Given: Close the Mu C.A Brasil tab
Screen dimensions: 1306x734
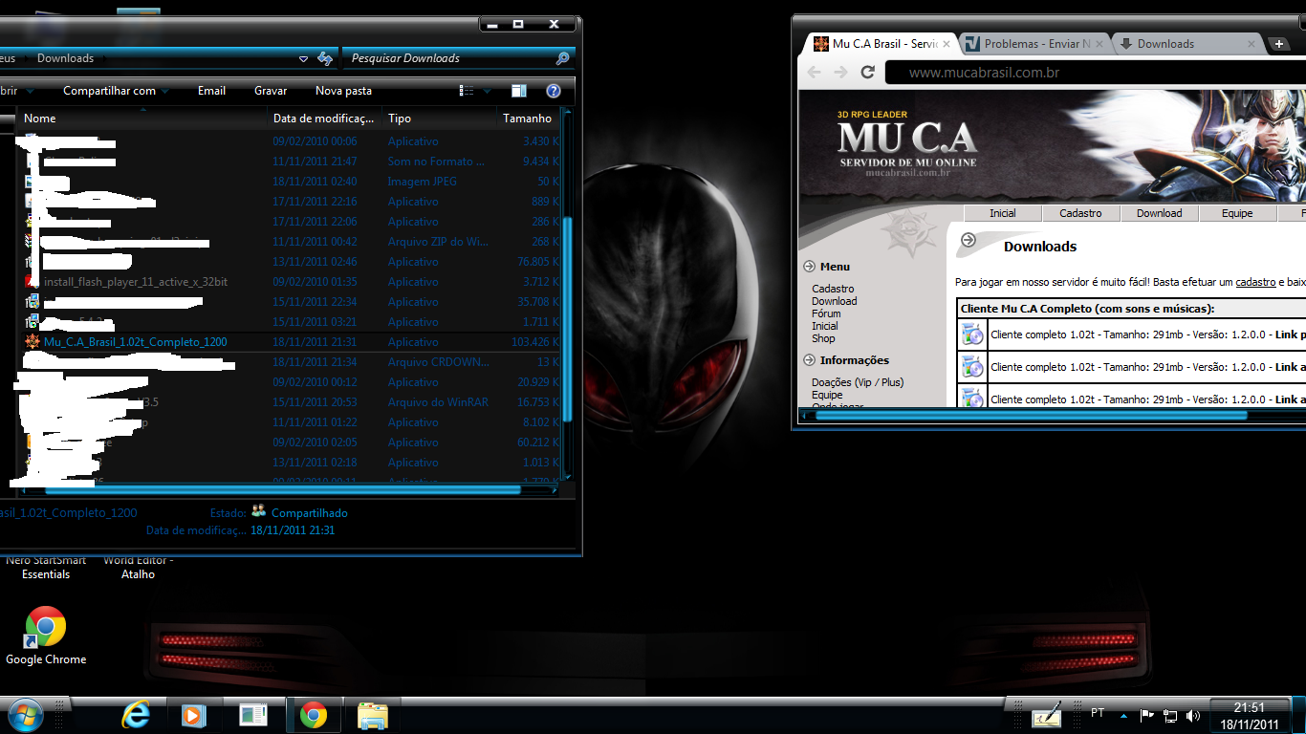Looking at the screenshot, I should [947, 44].
